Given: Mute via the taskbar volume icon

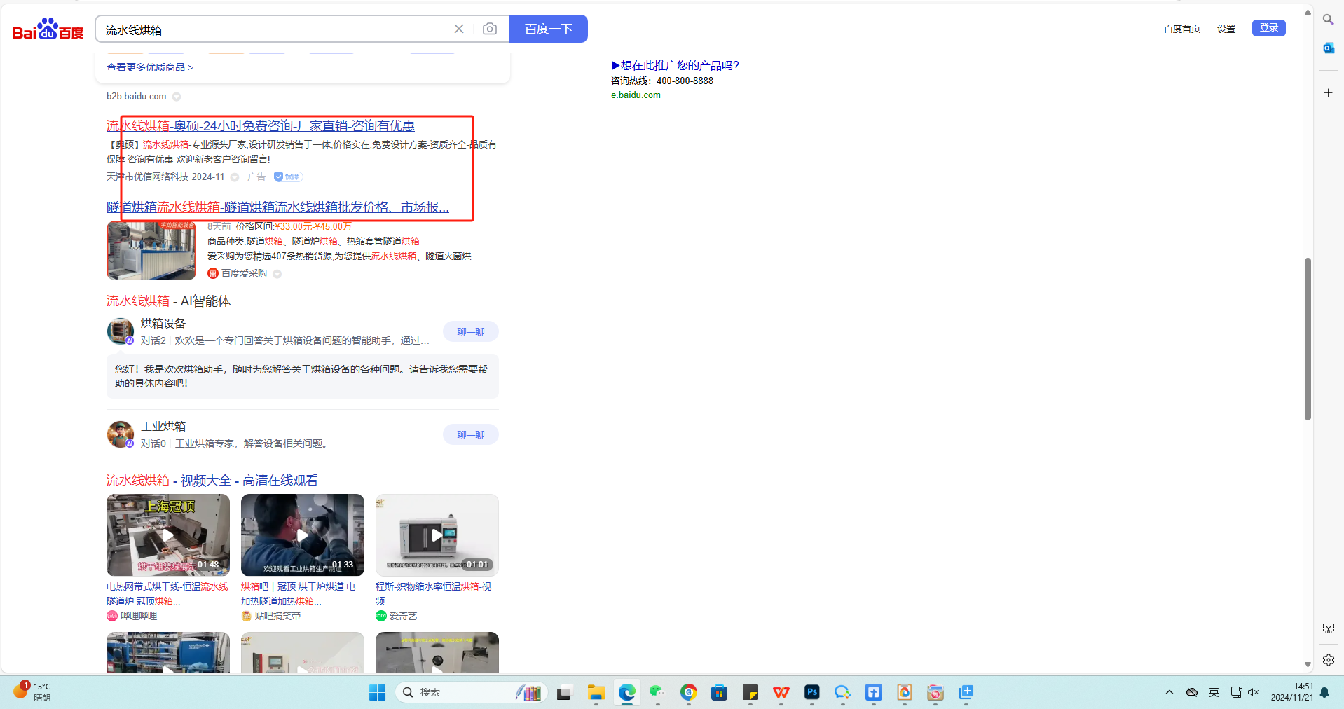Looking at the screenshot, I should pyautogui.click(x=1254, y=692).
